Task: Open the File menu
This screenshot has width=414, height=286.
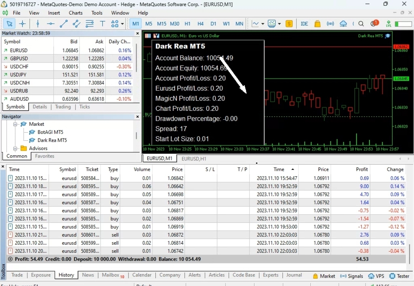Action: [x=16, y=13]
